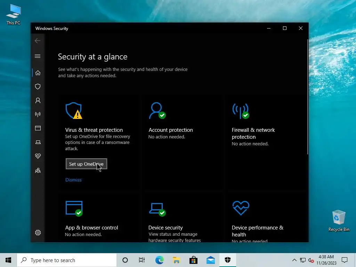Screen dimensions: 356x267
Task: Click Account protection person tile icon
Action: tap(157, 111)
